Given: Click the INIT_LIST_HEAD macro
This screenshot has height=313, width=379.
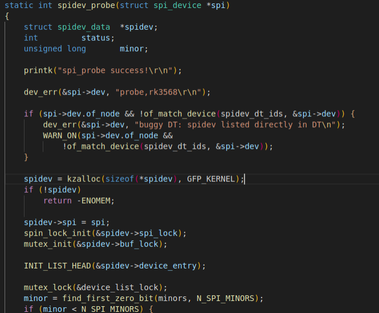Looking at the screenshot, I should point(58,266).
